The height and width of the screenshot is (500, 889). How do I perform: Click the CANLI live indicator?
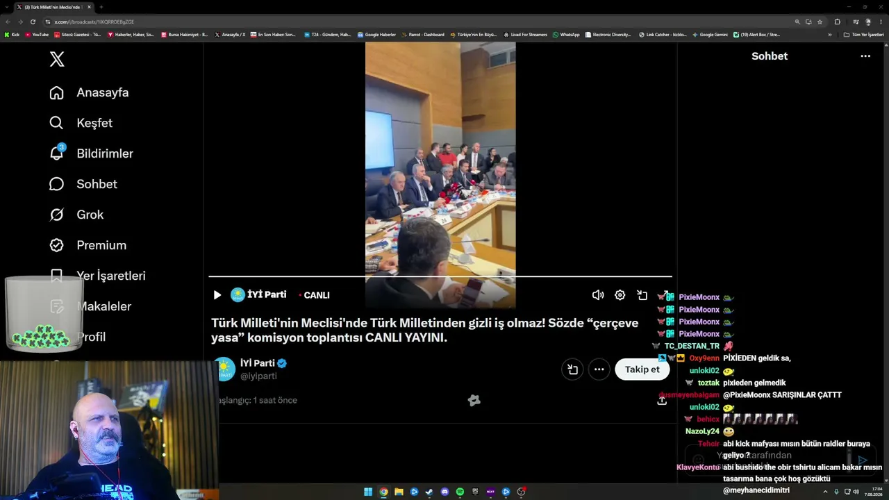point(315,295)
